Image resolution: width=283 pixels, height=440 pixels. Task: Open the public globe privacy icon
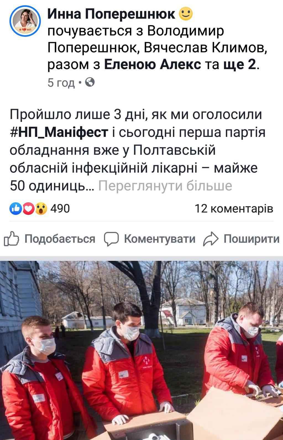point(90,82)
